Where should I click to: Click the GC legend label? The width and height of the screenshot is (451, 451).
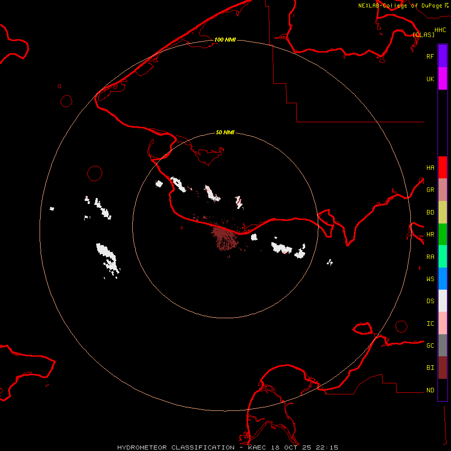click(430, 345)
